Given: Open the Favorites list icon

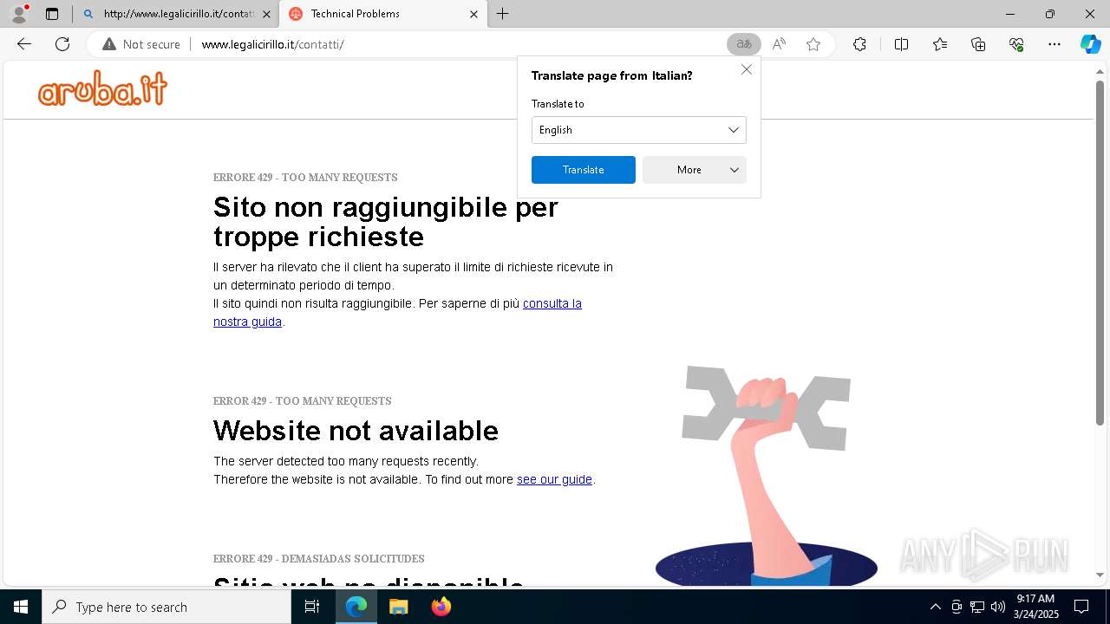Looking at the screenshot, I should 940,44.
